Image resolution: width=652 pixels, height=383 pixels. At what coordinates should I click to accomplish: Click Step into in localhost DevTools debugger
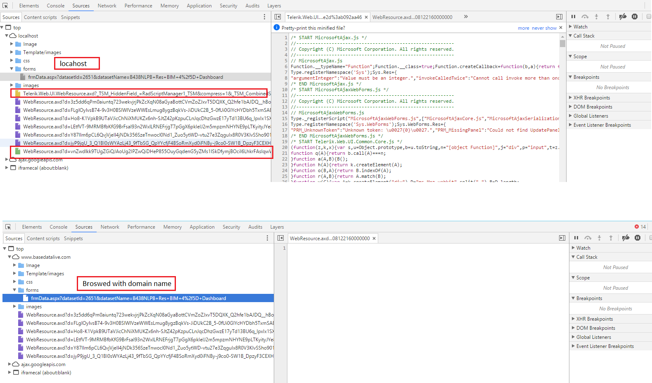[596, 17]
